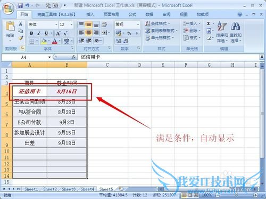Viewport: 266px width, 199px height.
Task: Align text right
Action: pyautogui.click(x=96, y=33)
